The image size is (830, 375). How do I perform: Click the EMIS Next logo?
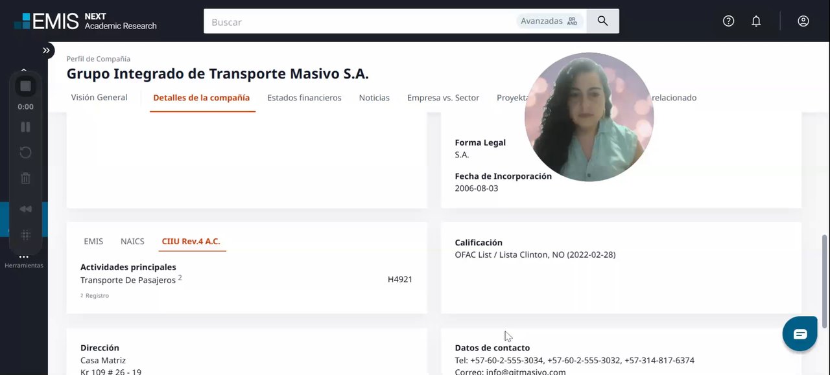(86, 21)
